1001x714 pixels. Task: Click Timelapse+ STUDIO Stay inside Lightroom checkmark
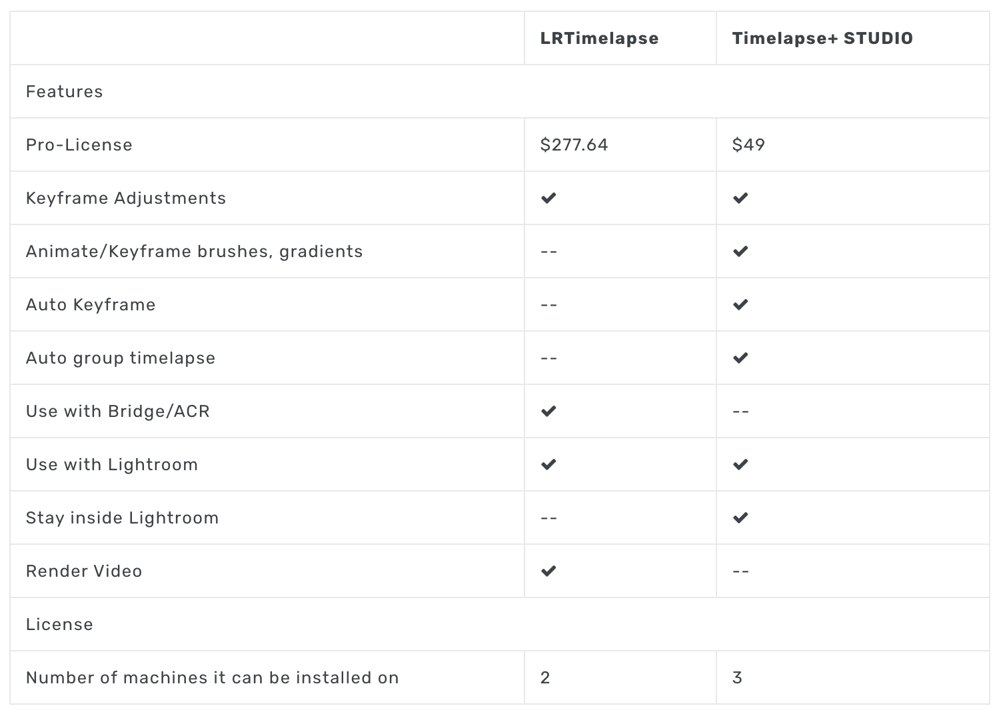740,518
